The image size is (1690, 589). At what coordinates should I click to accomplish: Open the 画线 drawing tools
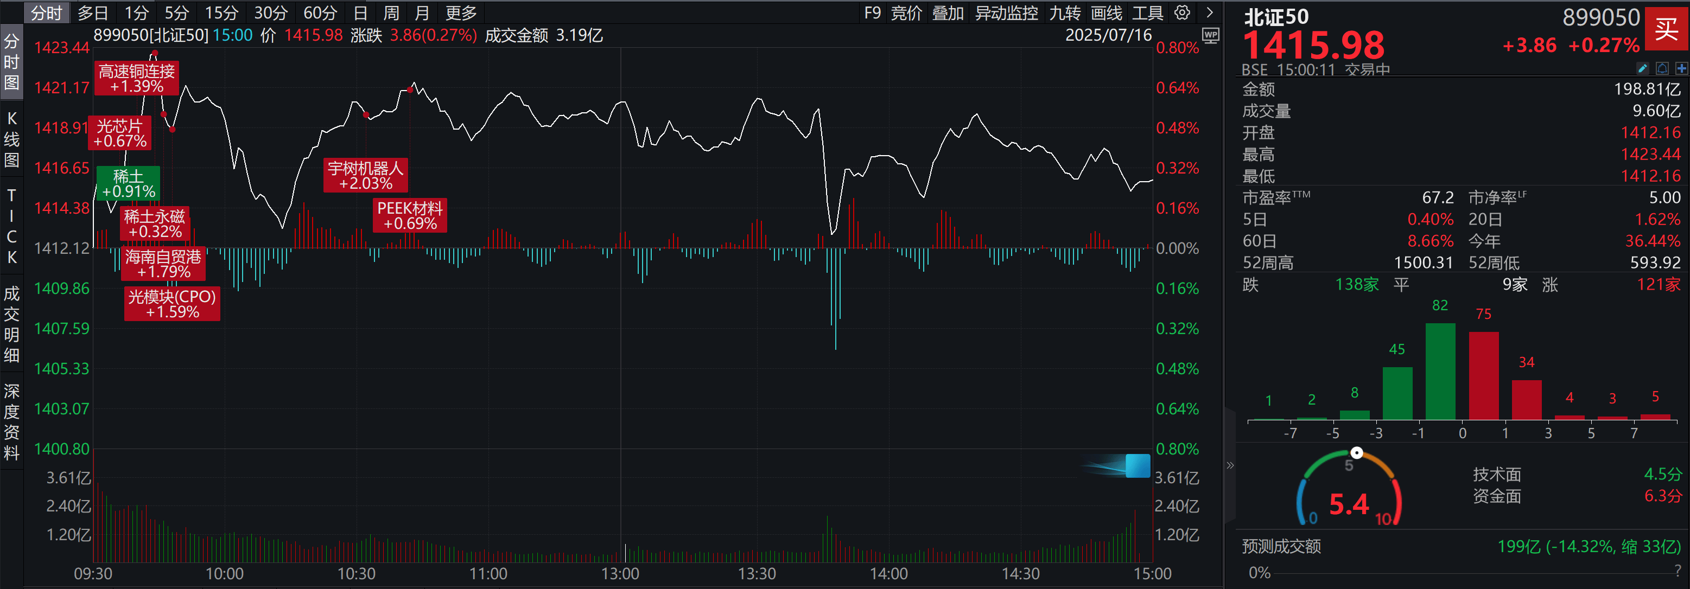pyautogui.click(x=1106, y=12)
